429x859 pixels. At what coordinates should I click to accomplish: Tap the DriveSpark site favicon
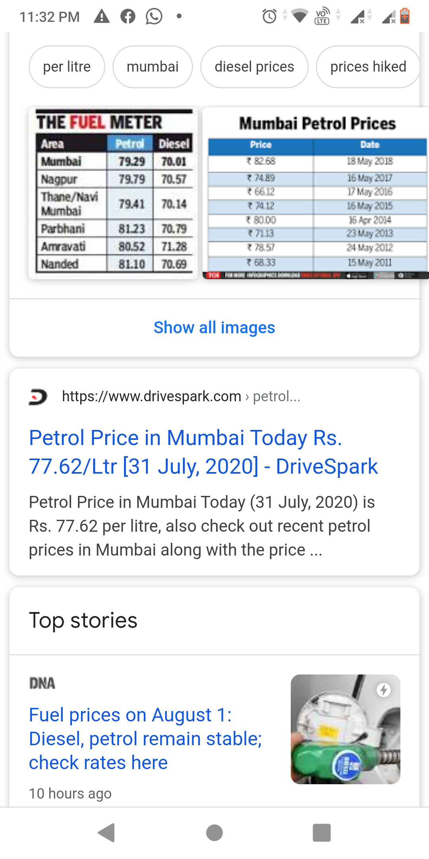[x=38, y=396]
